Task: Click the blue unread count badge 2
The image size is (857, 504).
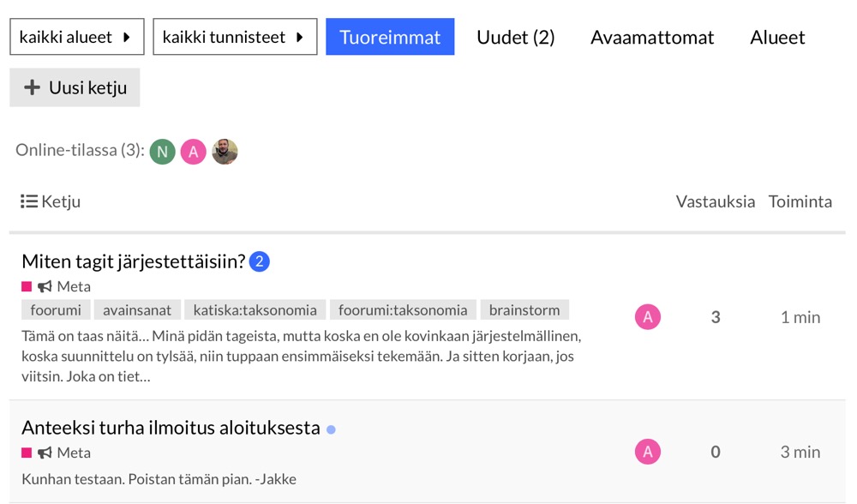Action: click(260, 261)
